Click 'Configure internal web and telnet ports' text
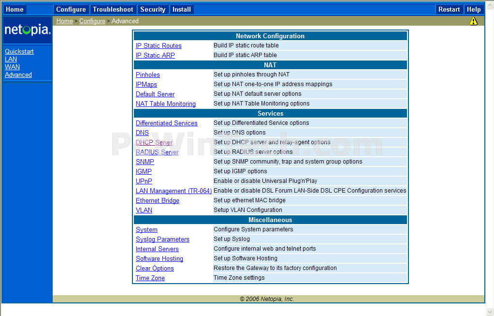 coord(265,249)
